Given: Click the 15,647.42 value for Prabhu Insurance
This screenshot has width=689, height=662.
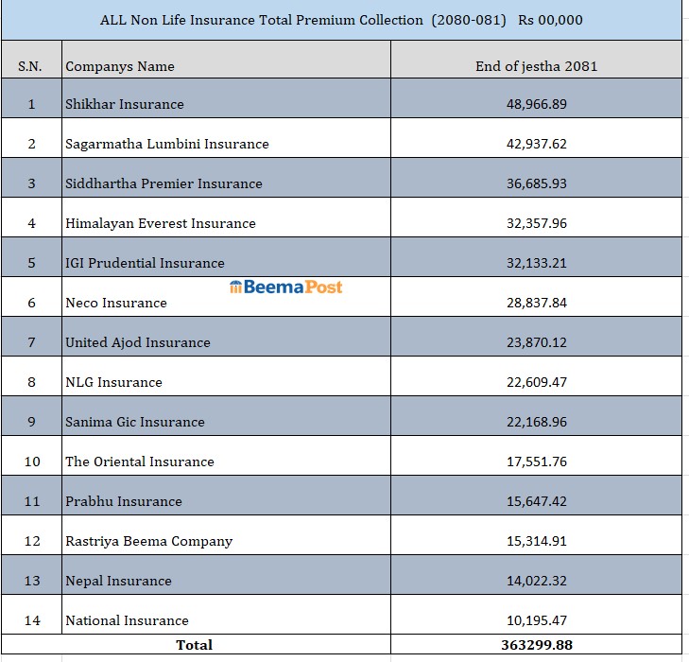Looking at the screenshot, I should coord(536,501).
